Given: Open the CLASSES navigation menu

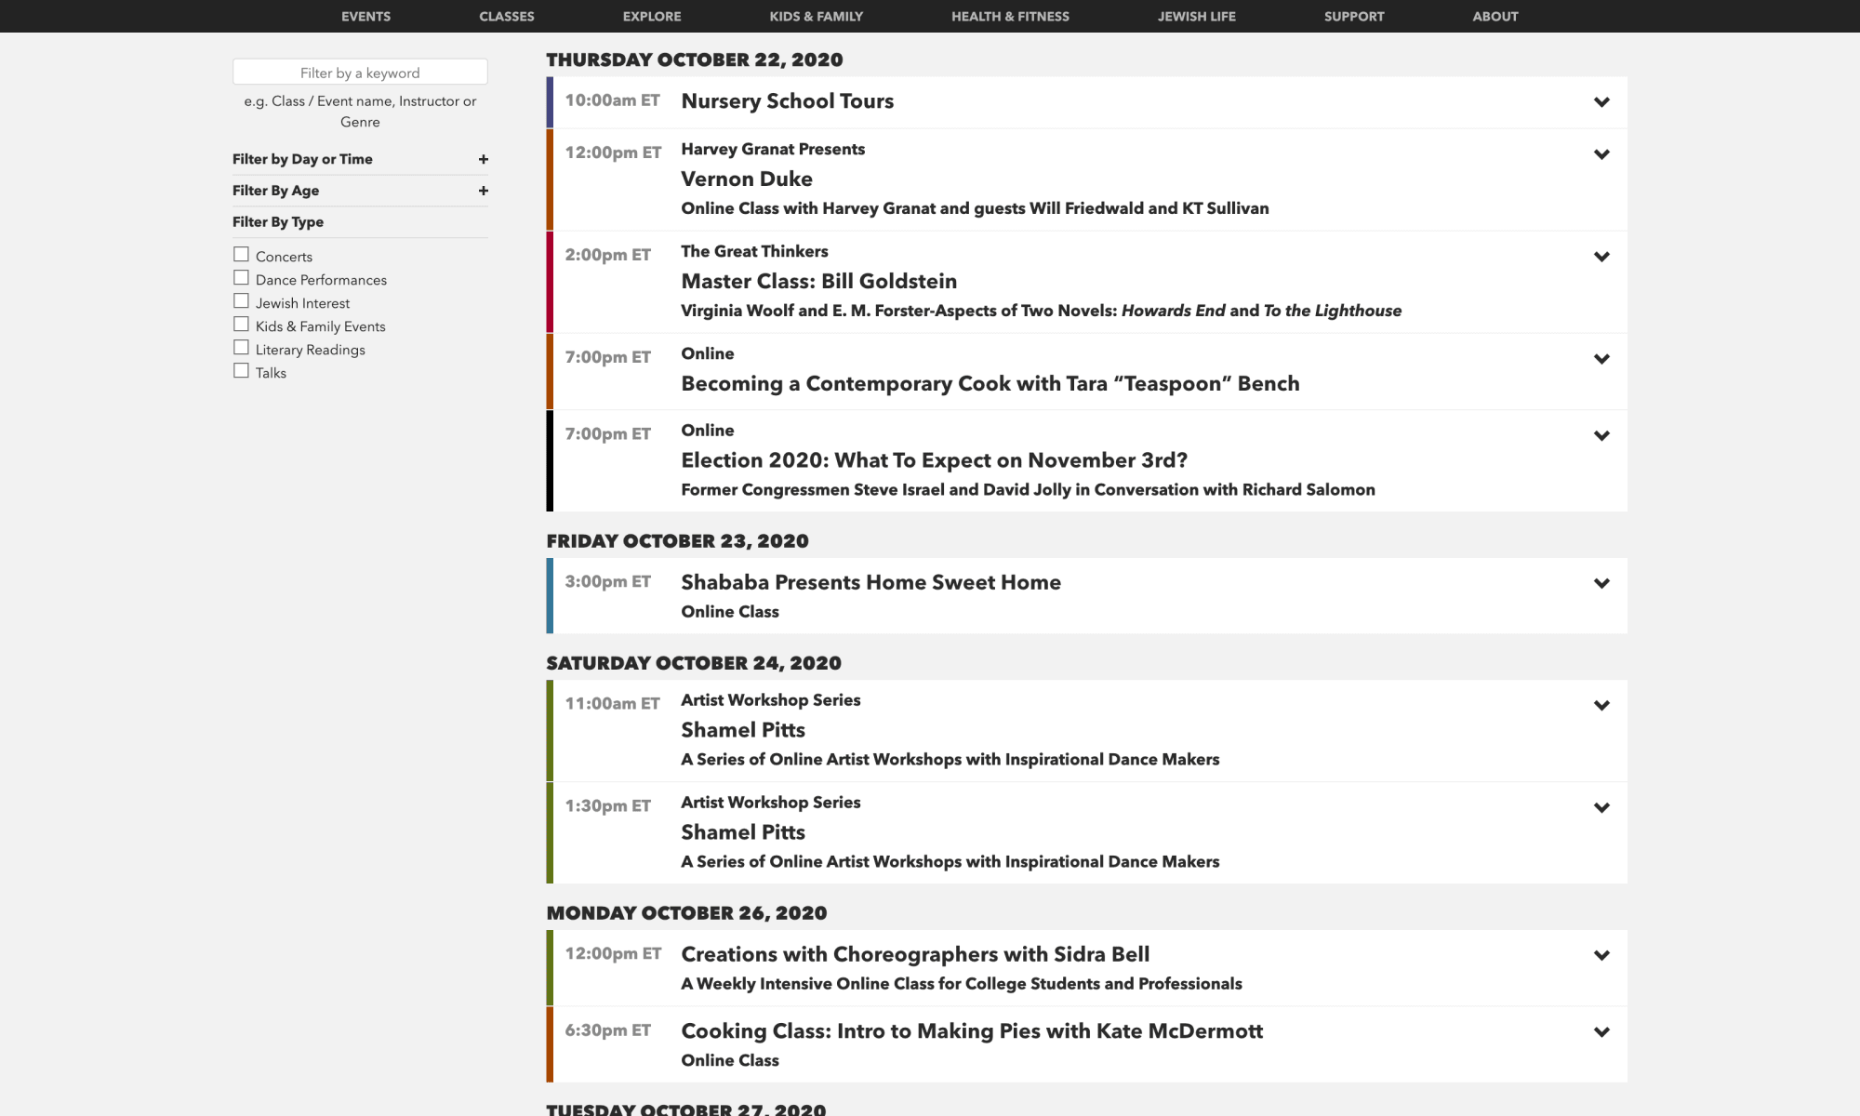Looking at the screenshot, I should 506,16.
